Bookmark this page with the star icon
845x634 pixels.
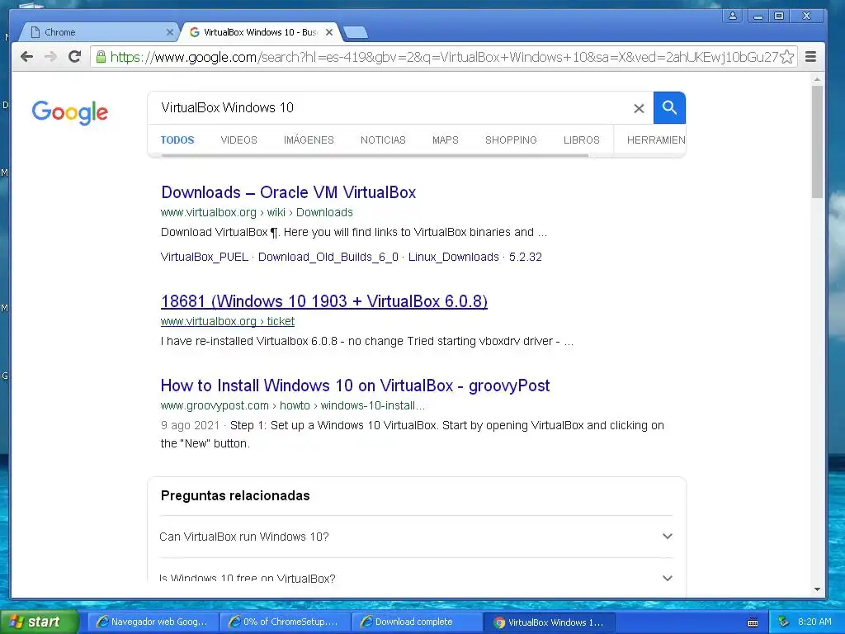pyautogui.click(x=786, y=57)
